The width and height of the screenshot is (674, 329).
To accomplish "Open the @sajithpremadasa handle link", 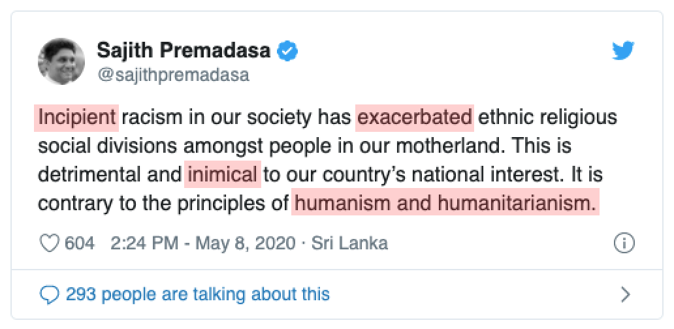I will 173,75.
